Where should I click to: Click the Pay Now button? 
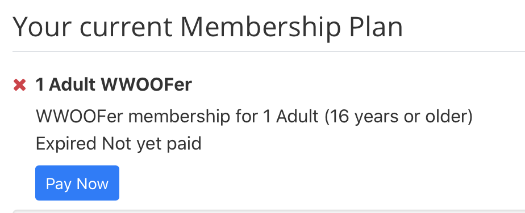pos(77,183)
